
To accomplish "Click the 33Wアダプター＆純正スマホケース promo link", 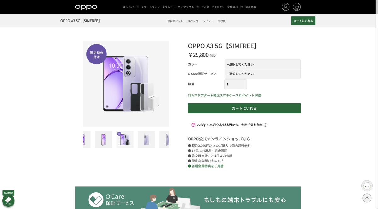I will point(224,95).
